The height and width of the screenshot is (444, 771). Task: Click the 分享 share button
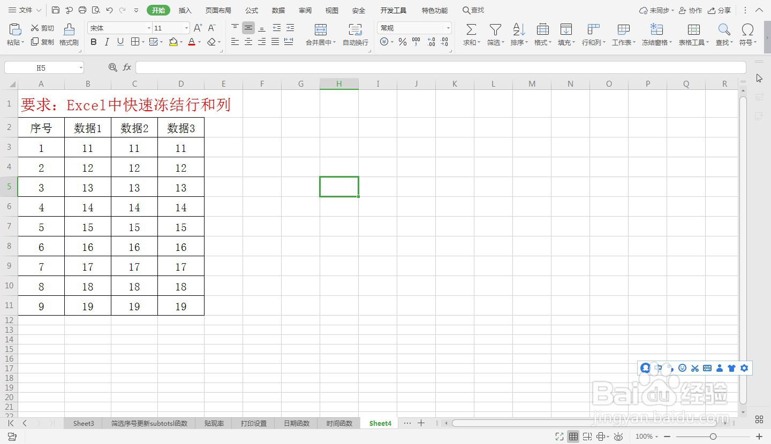(719, 10)
